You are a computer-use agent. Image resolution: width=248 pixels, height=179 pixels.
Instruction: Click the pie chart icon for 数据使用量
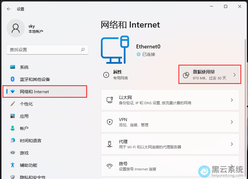[185, 74]
